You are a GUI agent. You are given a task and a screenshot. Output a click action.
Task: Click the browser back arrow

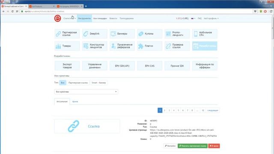(x=3, y=12)
